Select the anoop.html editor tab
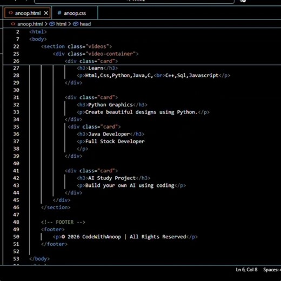The height and width of the screenshot is (281, 281). 28,13
